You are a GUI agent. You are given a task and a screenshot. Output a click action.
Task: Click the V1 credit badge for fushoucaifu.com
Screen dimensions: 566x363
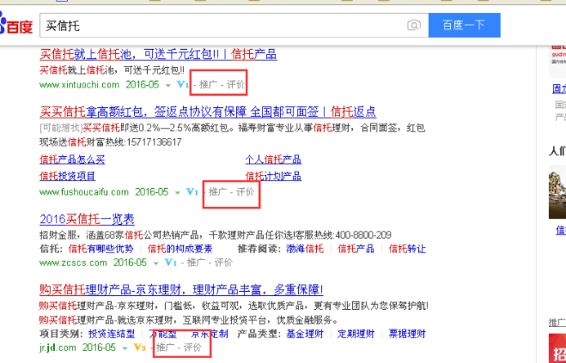(192, 192)
